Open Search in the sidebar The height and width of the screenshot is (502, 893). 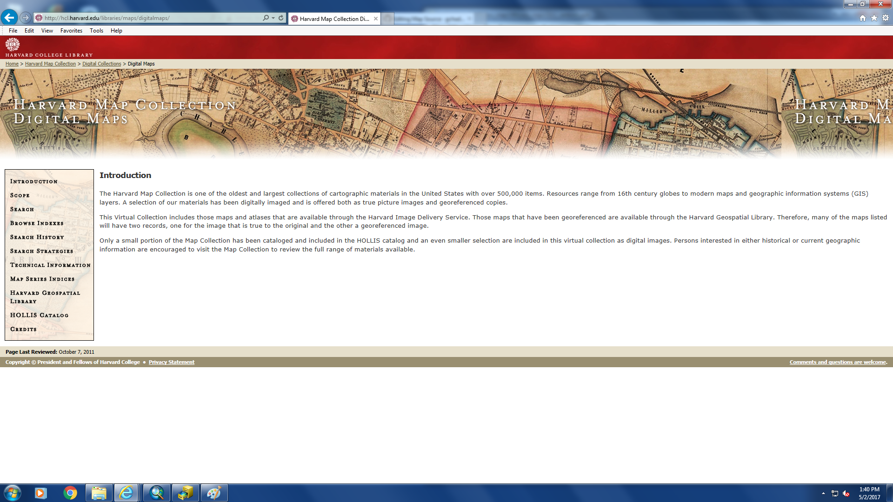click(x=22, y=210)
